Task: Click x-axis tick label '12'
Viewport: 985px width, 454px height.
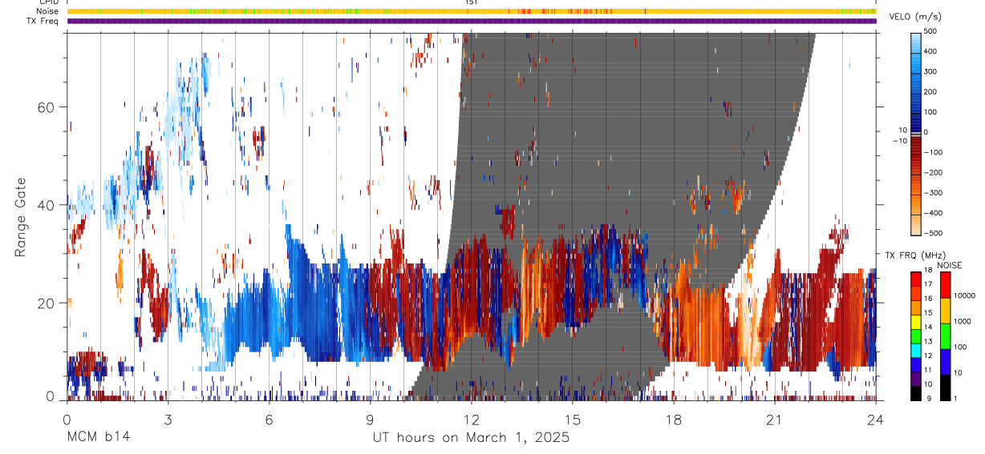Action: pyautogui.click(x=472, y=419)
